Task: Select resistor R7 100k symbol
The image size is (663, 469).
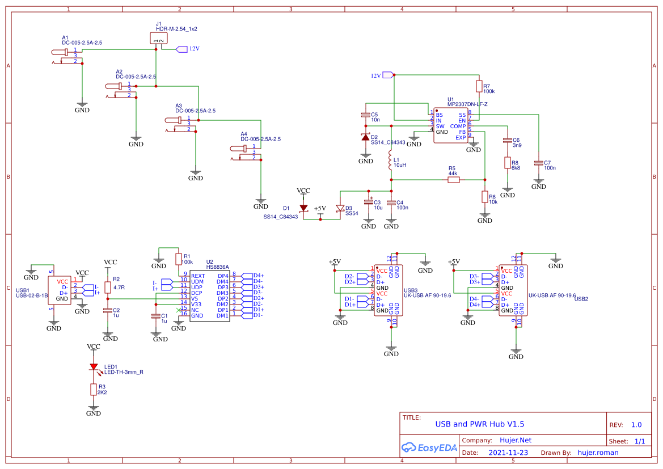Action: [x=479, y=87]
